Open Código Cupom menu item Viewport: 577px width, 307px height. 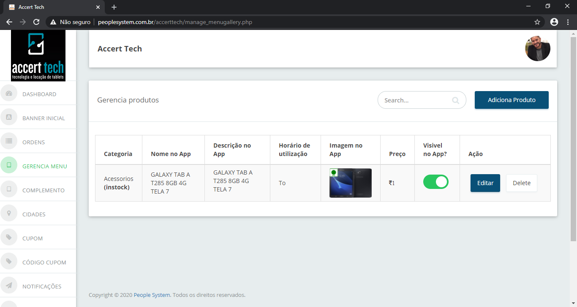44,262
